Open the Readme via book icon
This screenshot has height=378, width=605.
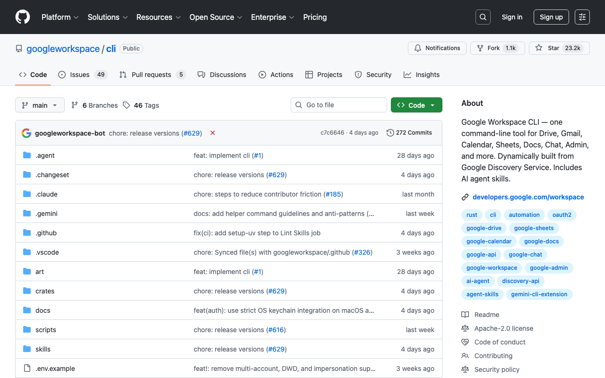click(465, 314)
